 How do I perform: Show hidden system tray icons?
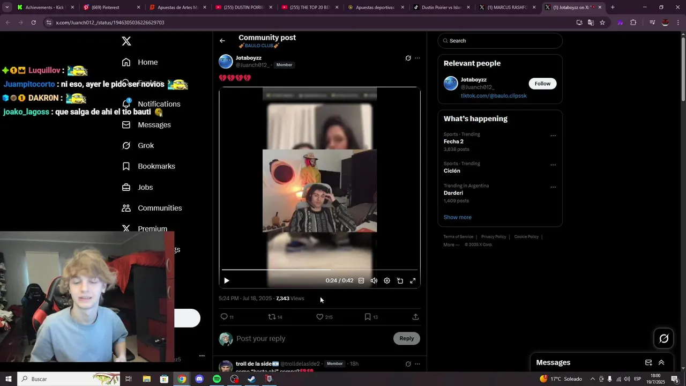592,379
